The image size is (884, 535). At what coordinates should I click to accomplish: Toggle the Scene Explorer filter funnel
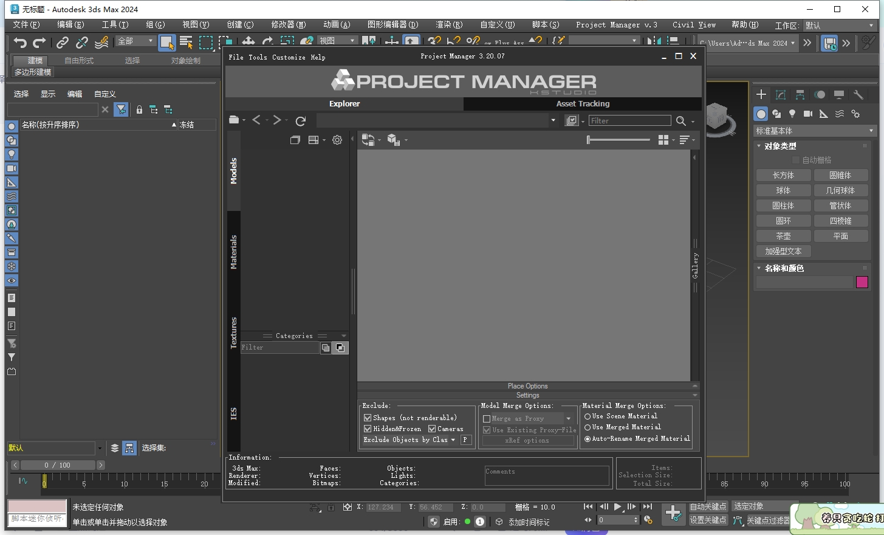pos(122,109)
